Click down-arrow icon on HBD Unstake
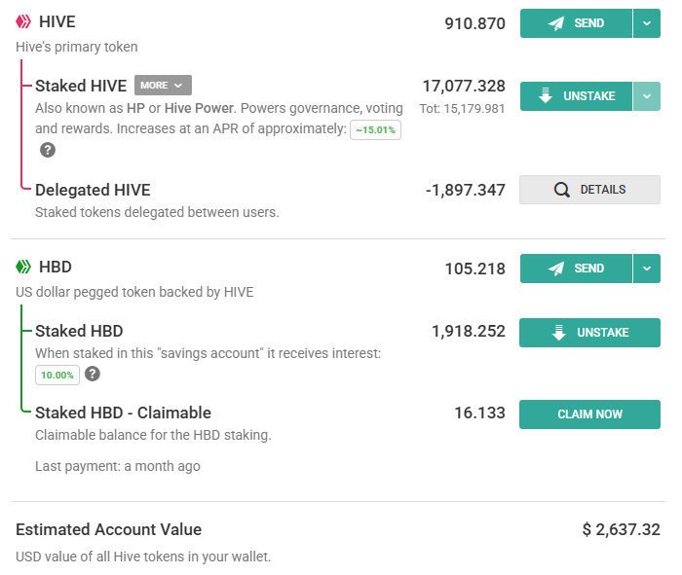Viewport: 682px width, 575px height. [x=559, y=333]
